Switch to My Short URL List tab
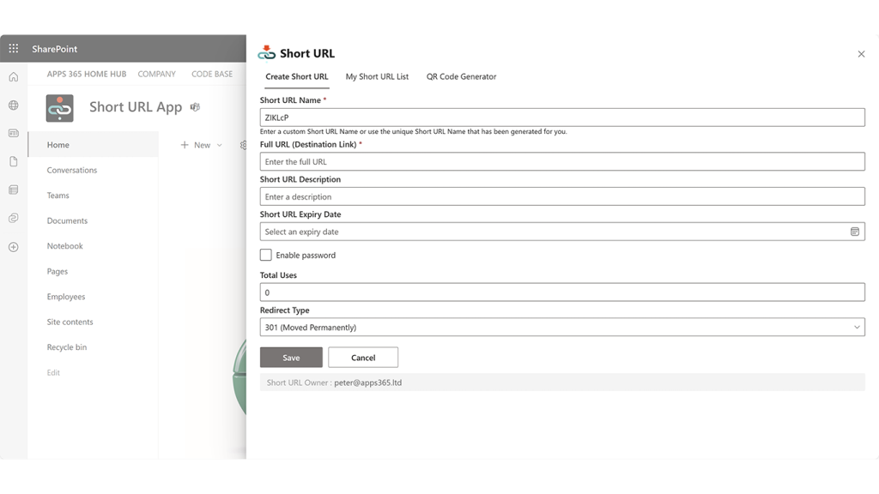The height and width of the screenshot is (494, 879). click(377, 76)
